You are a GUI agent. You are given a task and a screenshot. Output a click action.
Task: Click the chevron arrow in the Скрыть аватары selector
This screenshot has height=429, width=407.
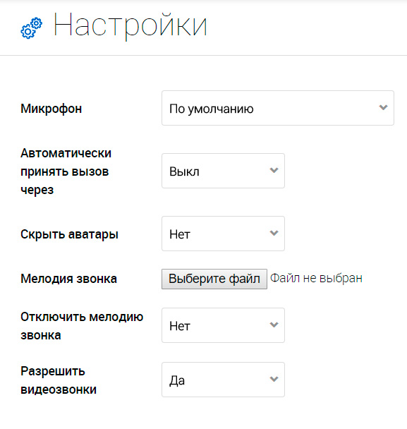pos(274,233)
